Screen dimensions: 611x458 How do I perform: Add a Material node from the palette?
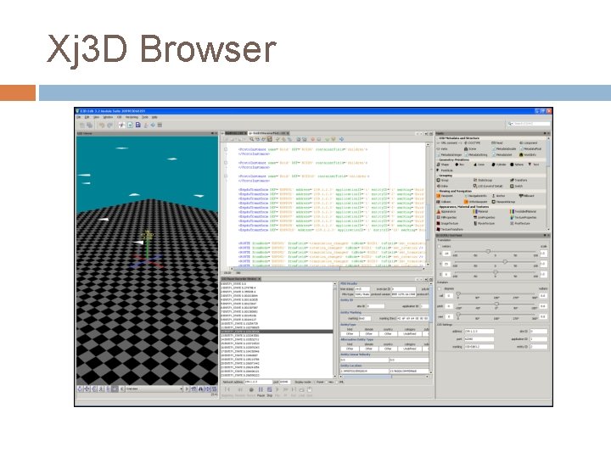click(481, 211)
